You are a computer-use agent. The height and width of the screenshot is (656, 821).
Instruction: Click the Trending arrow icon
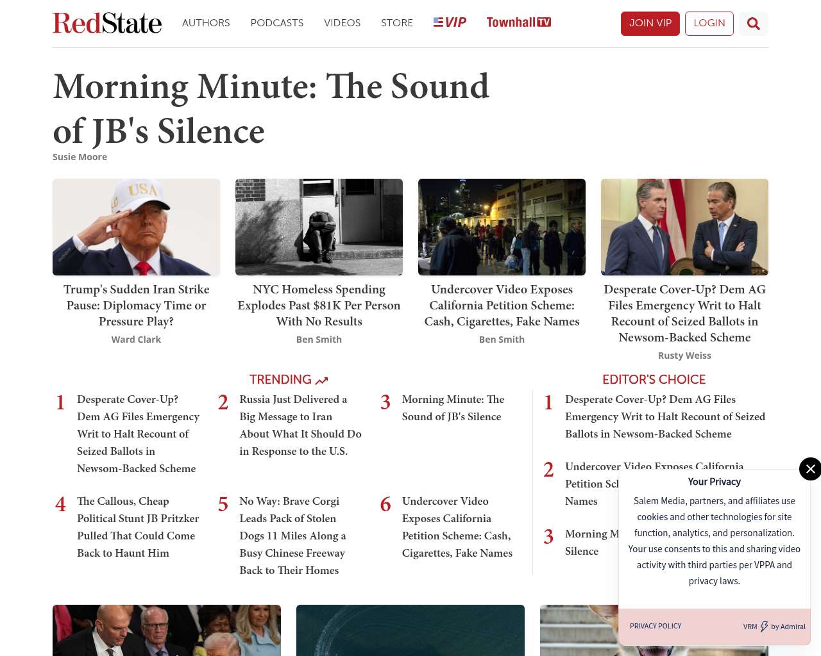(322, 381)
